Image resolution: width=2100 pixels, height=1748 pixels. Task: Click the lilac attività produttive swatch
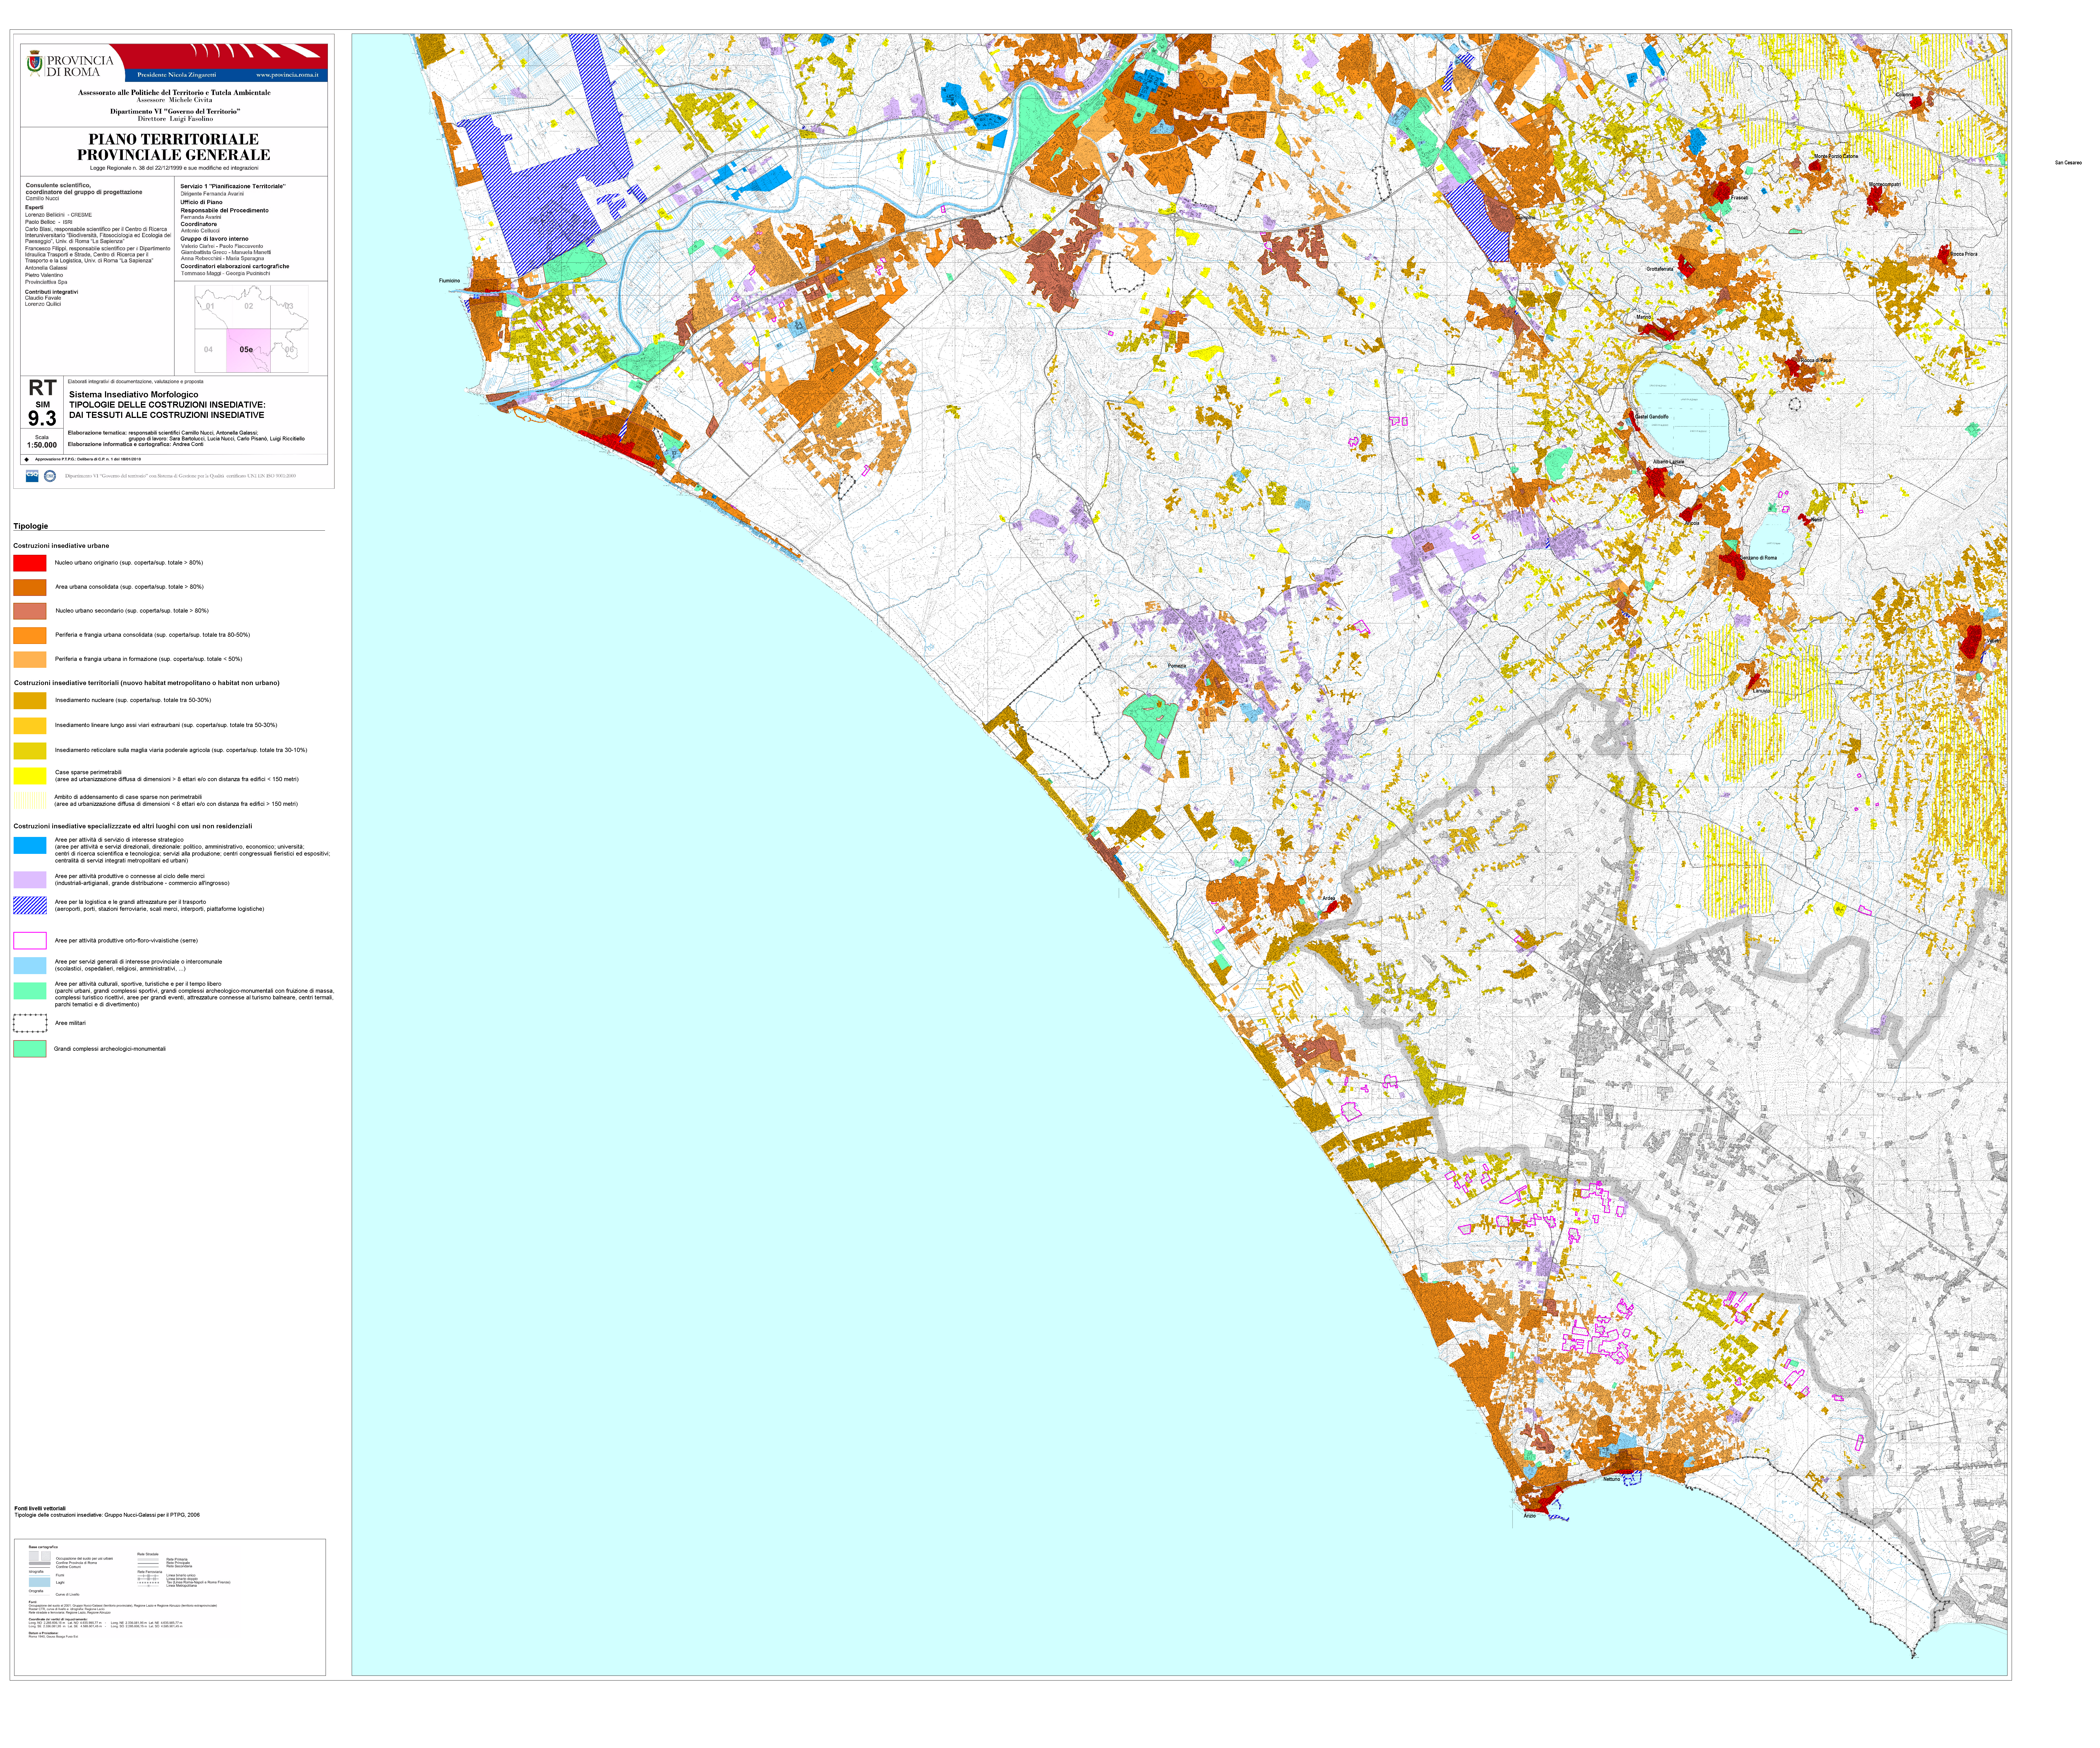pyautogui.click(x=30, y=879)
